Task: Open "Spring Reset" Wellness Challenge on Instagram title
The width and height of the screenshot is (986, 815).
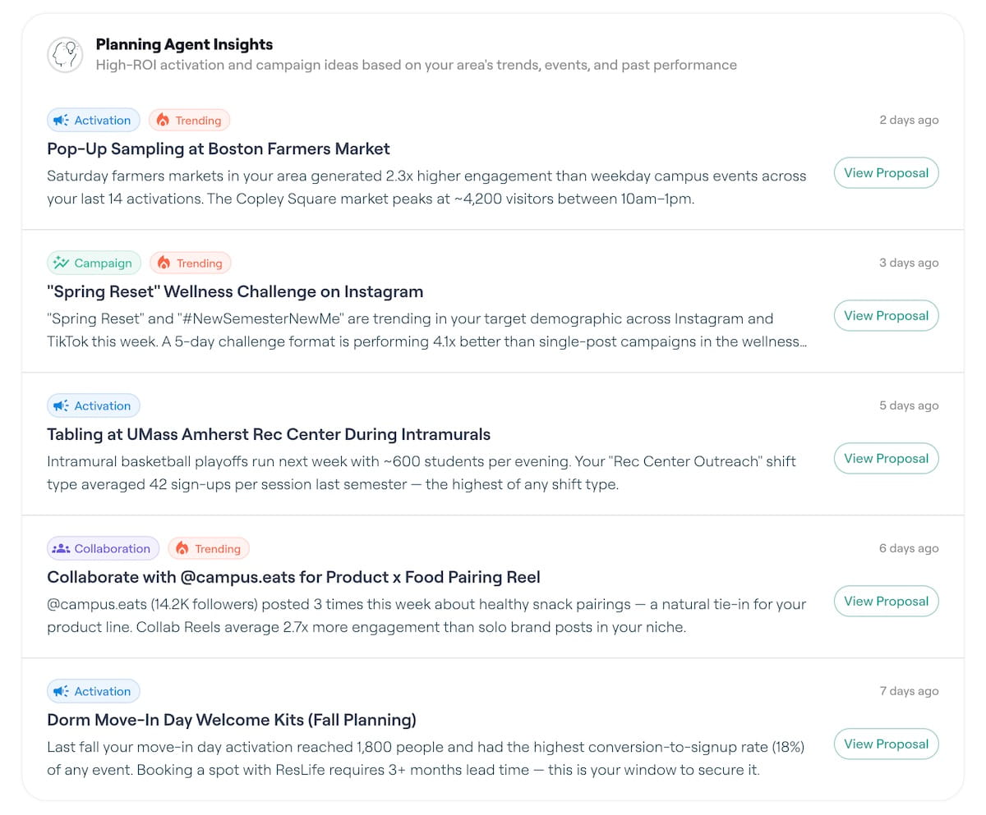Action: [x=235, y=292]
